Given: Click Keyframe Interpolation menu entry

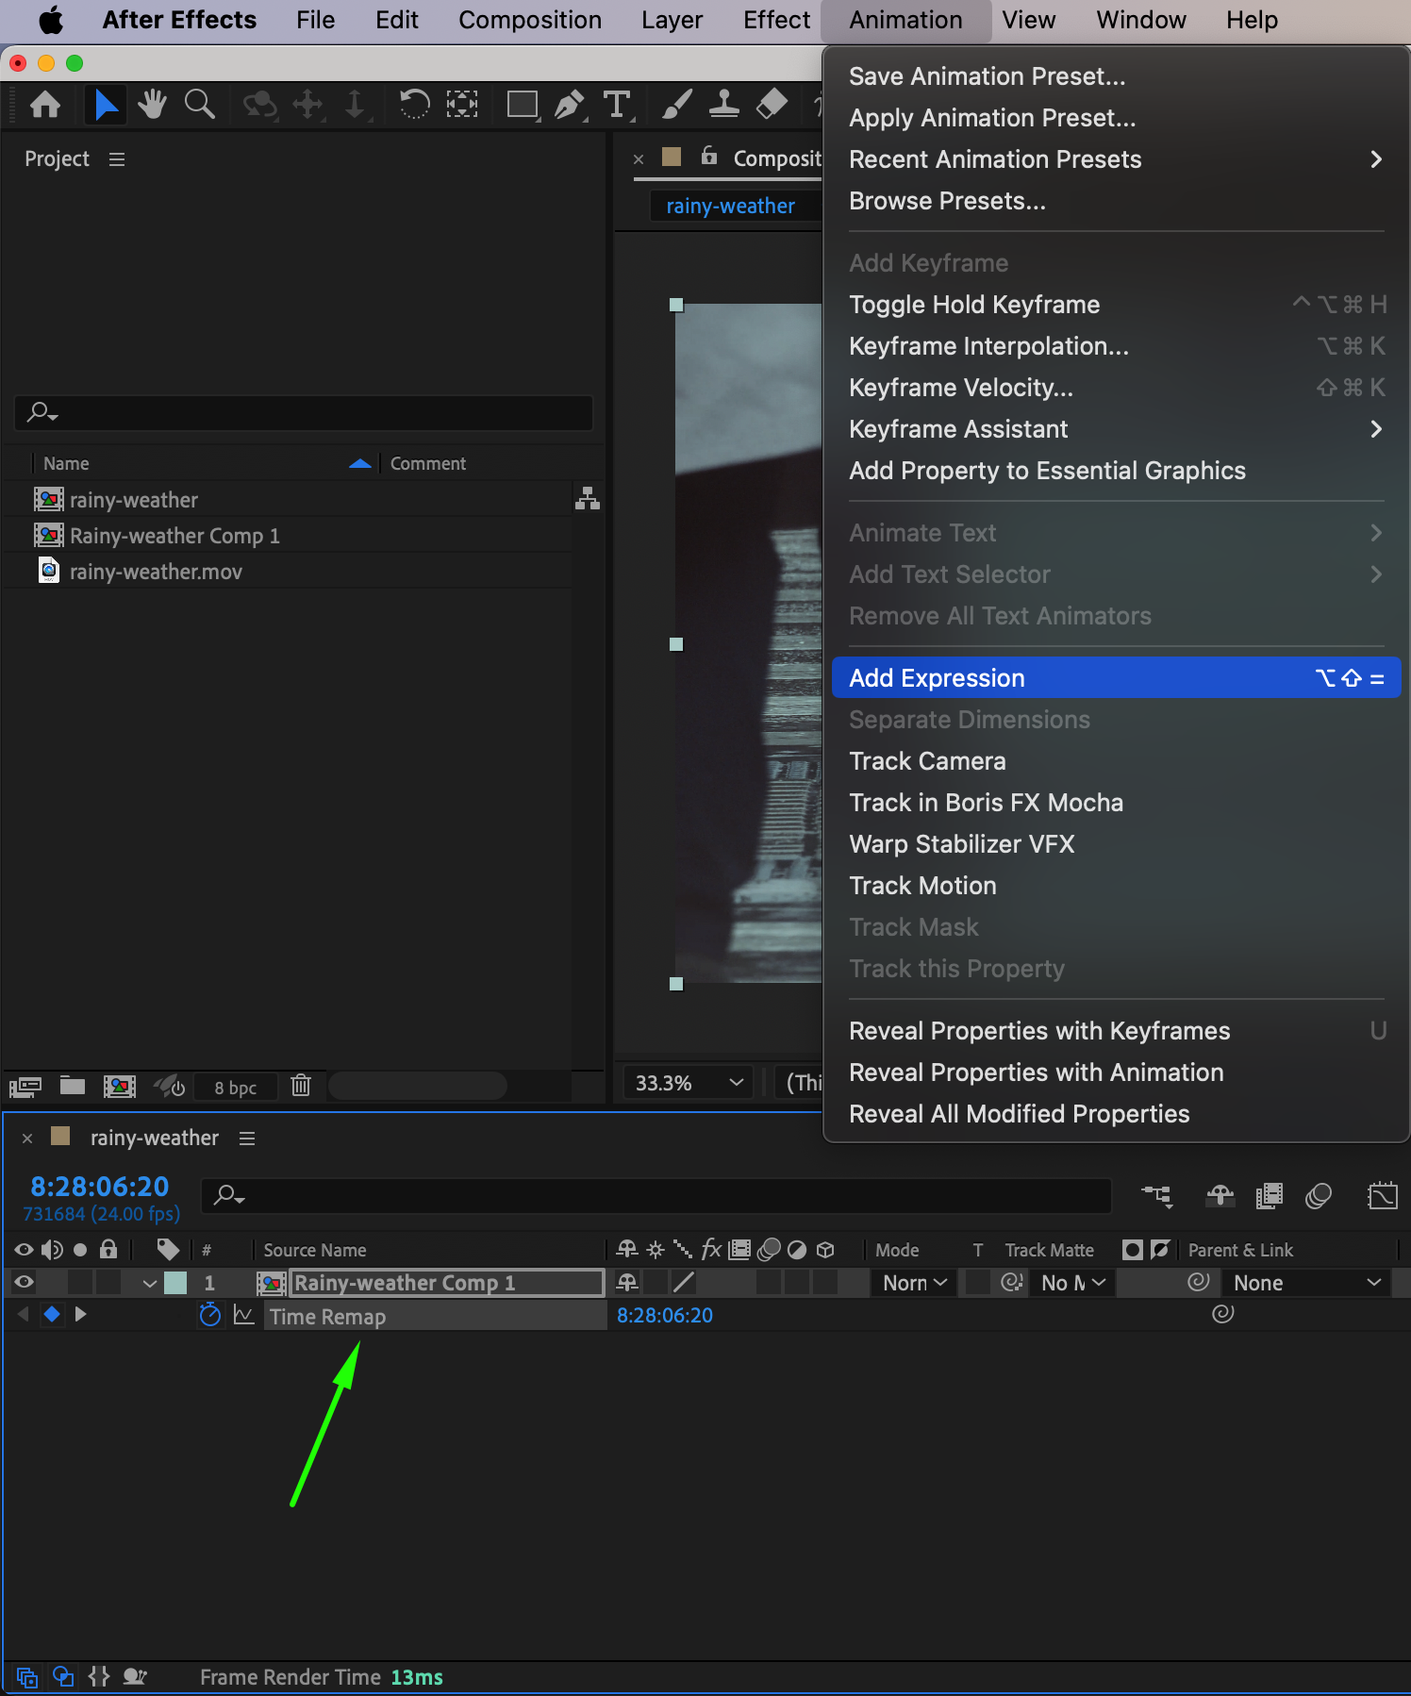Looking at the screenshot, I should tap(988, 346).
